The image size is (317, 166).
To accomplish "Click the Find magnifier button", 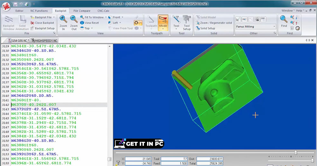I will [284, 21].
